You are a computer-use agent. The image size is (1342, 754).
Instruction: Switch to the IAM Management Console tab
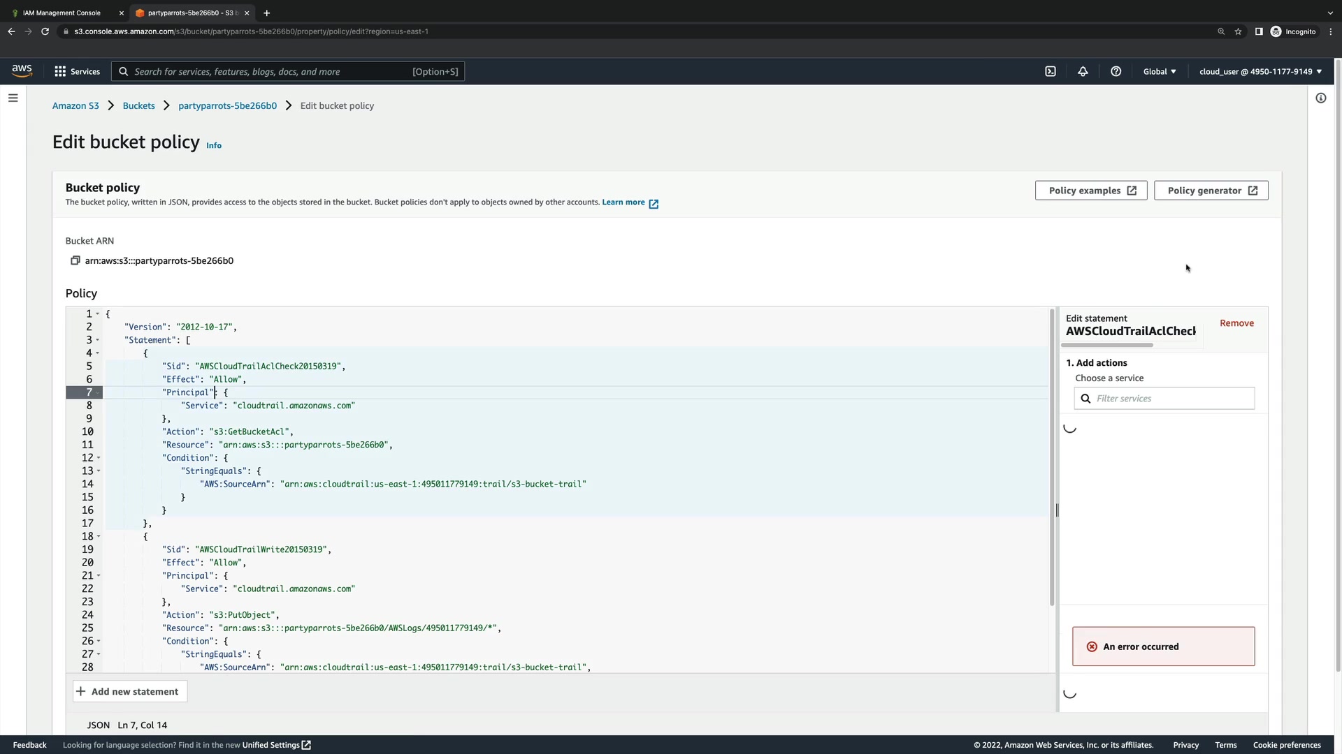pos(62,13)
